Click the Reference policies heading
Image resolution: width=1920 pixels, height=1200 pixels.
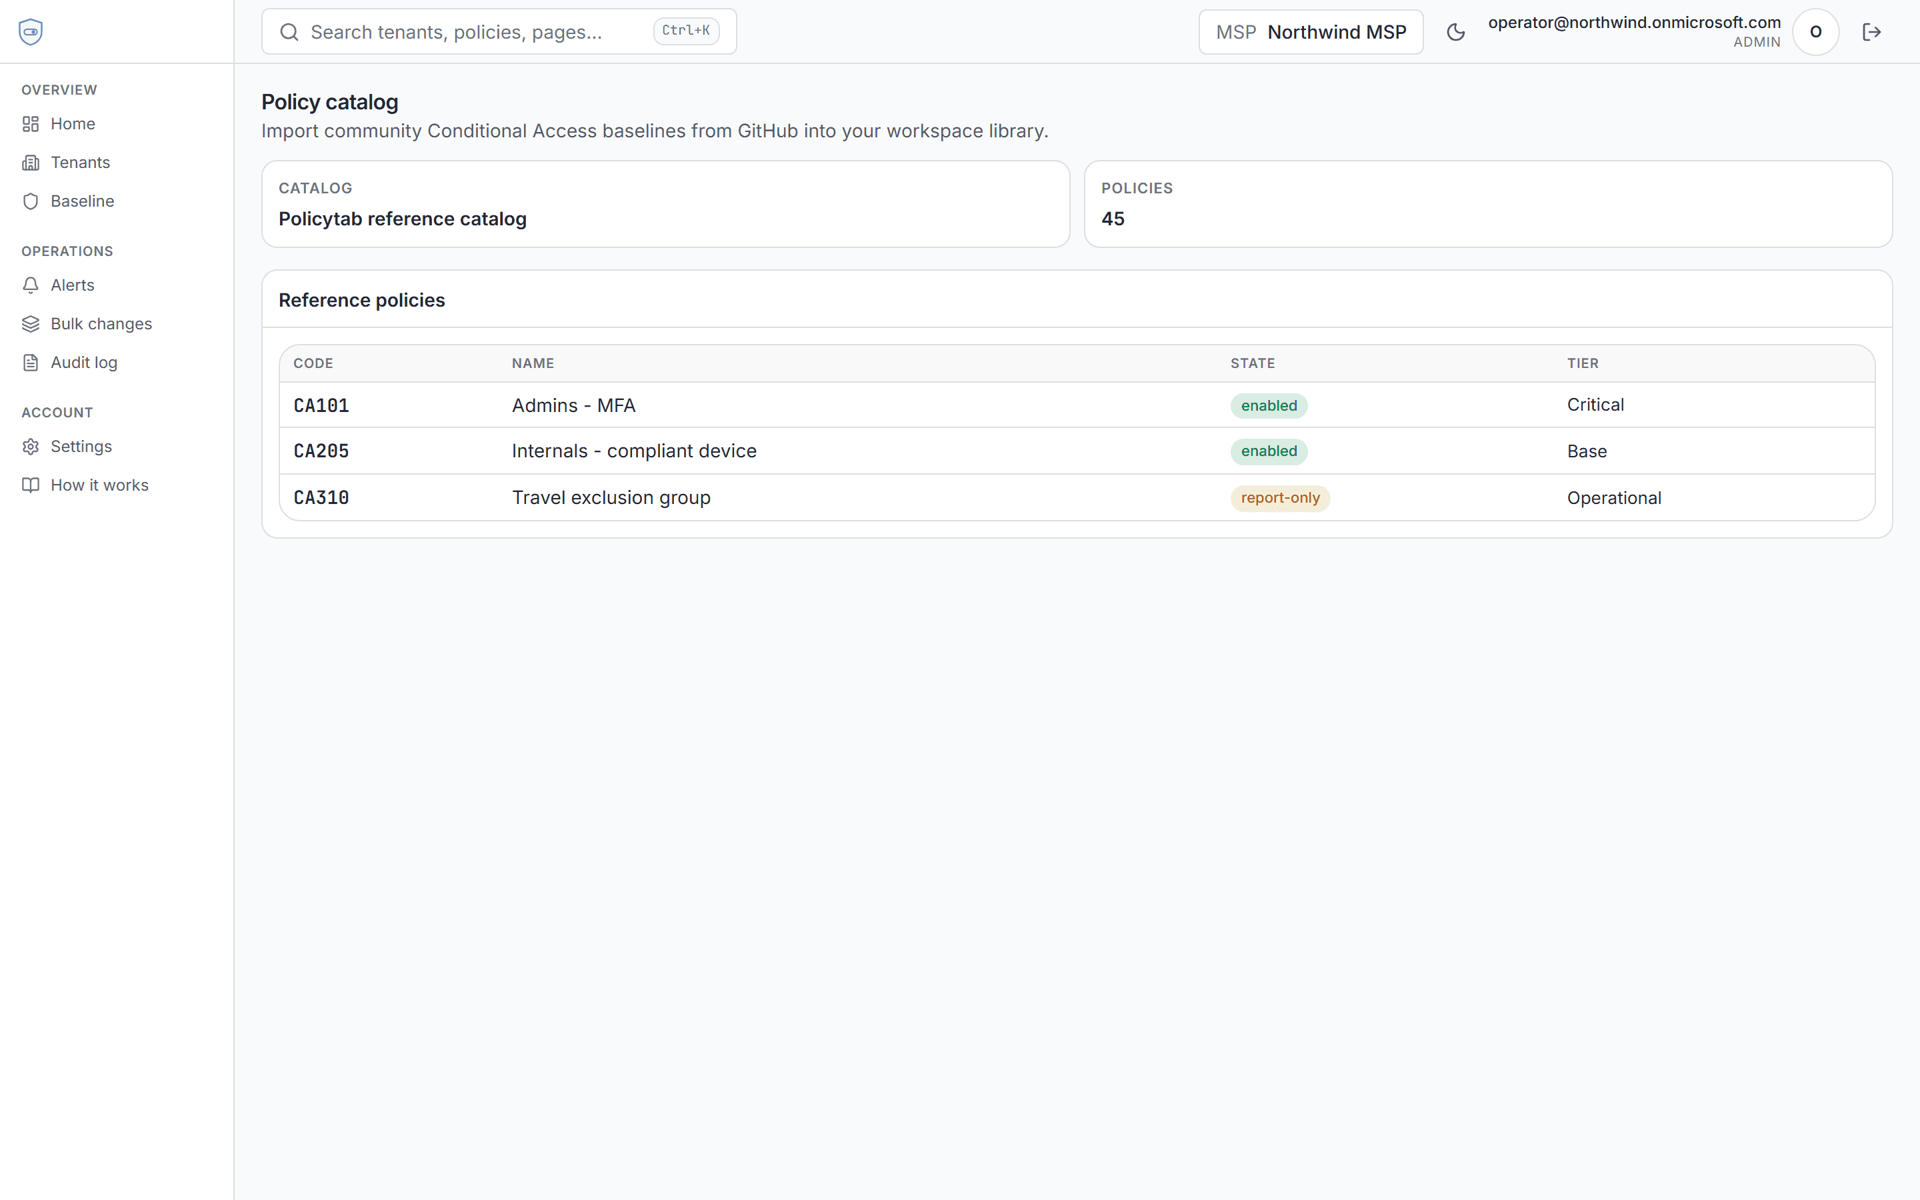coord(362,300)
